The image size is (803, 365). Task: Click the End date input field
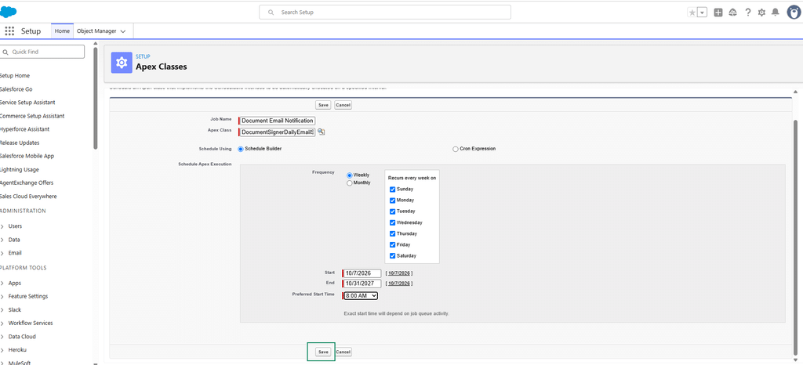click(362, 284)
